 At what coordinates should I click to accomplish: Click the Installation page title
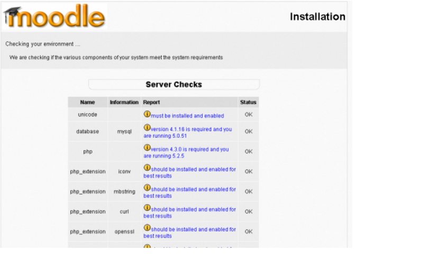point(317,17)
